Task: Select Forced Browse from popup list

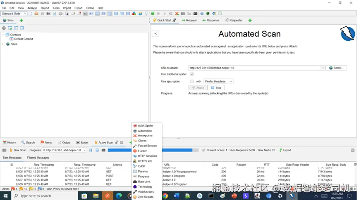Action: (147, 146)
